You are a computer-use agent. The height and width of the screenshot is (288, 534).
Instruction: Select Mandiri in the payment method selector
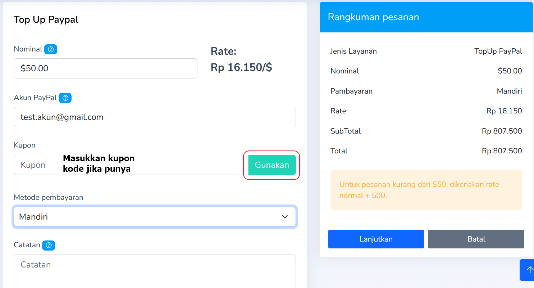155,217
